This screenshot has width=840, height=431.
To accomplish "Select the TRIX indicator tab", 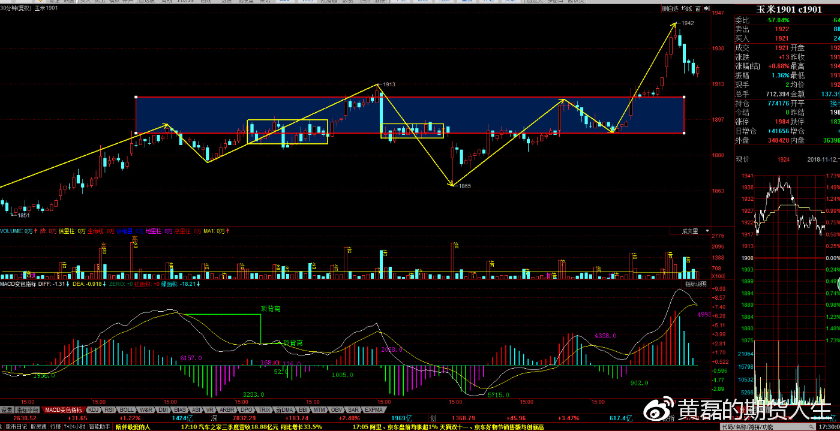I will pos(265,410).
